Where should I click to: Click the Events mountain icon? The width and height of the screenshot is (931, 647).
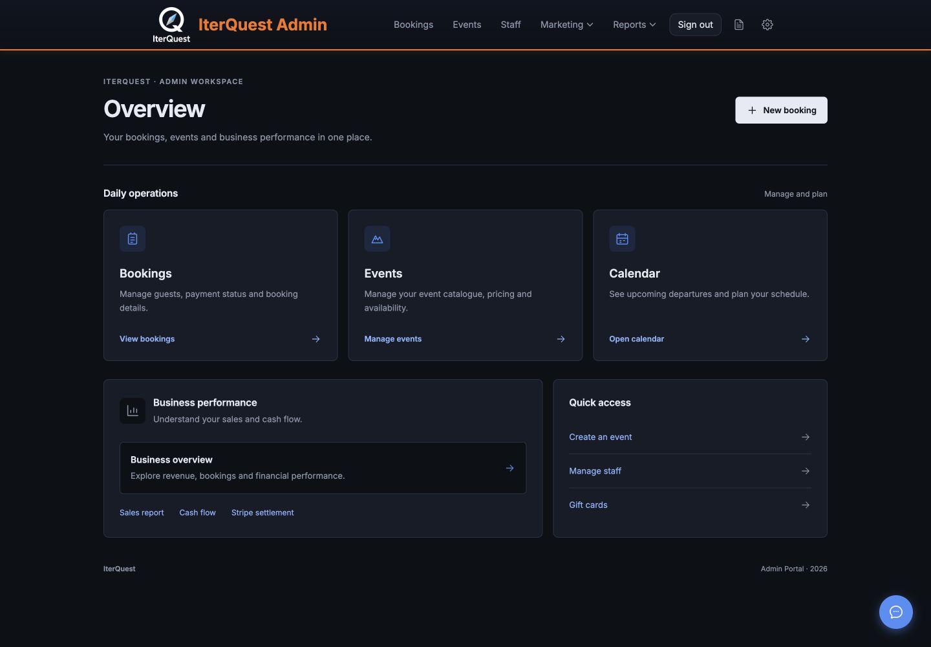[x=377, y=239]
